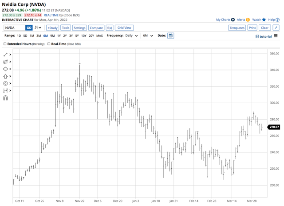Expand the Fibonacci tool submenu chevron
Screen dimensions: 284x206
(10, 62)
